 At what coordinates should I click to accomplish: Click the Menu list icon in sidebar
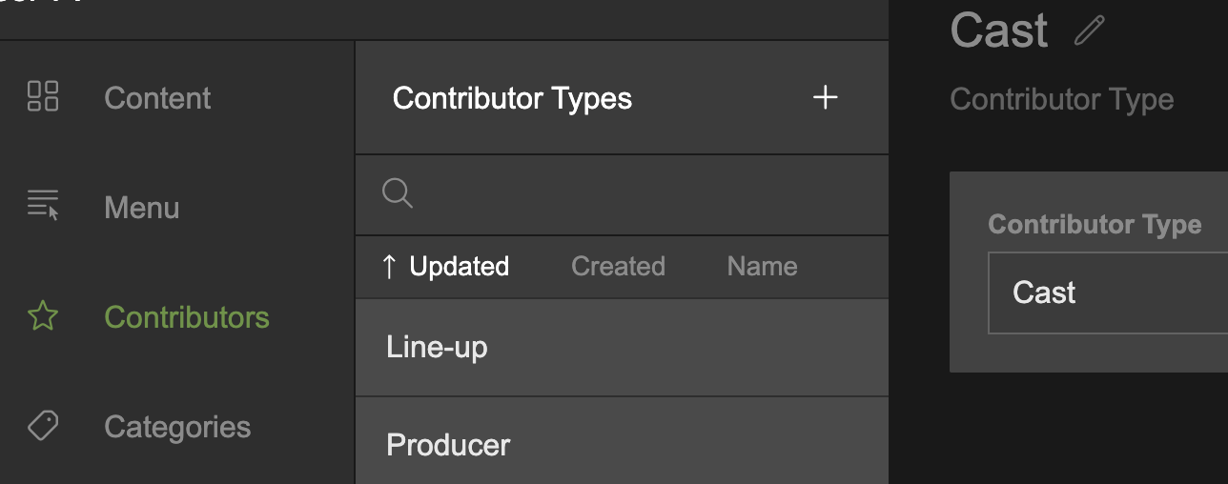43,206
